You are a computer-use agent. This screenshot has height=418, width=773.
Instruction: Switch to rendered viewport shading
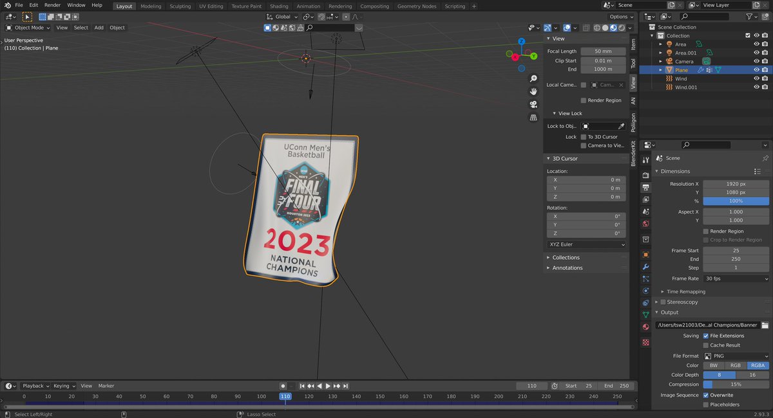coord(620,28)
